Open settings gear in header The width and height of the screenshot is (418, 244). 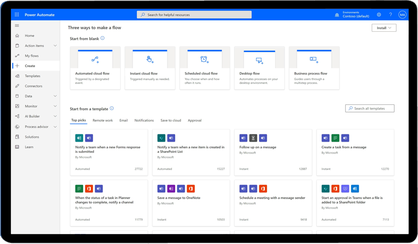[379, 15]
